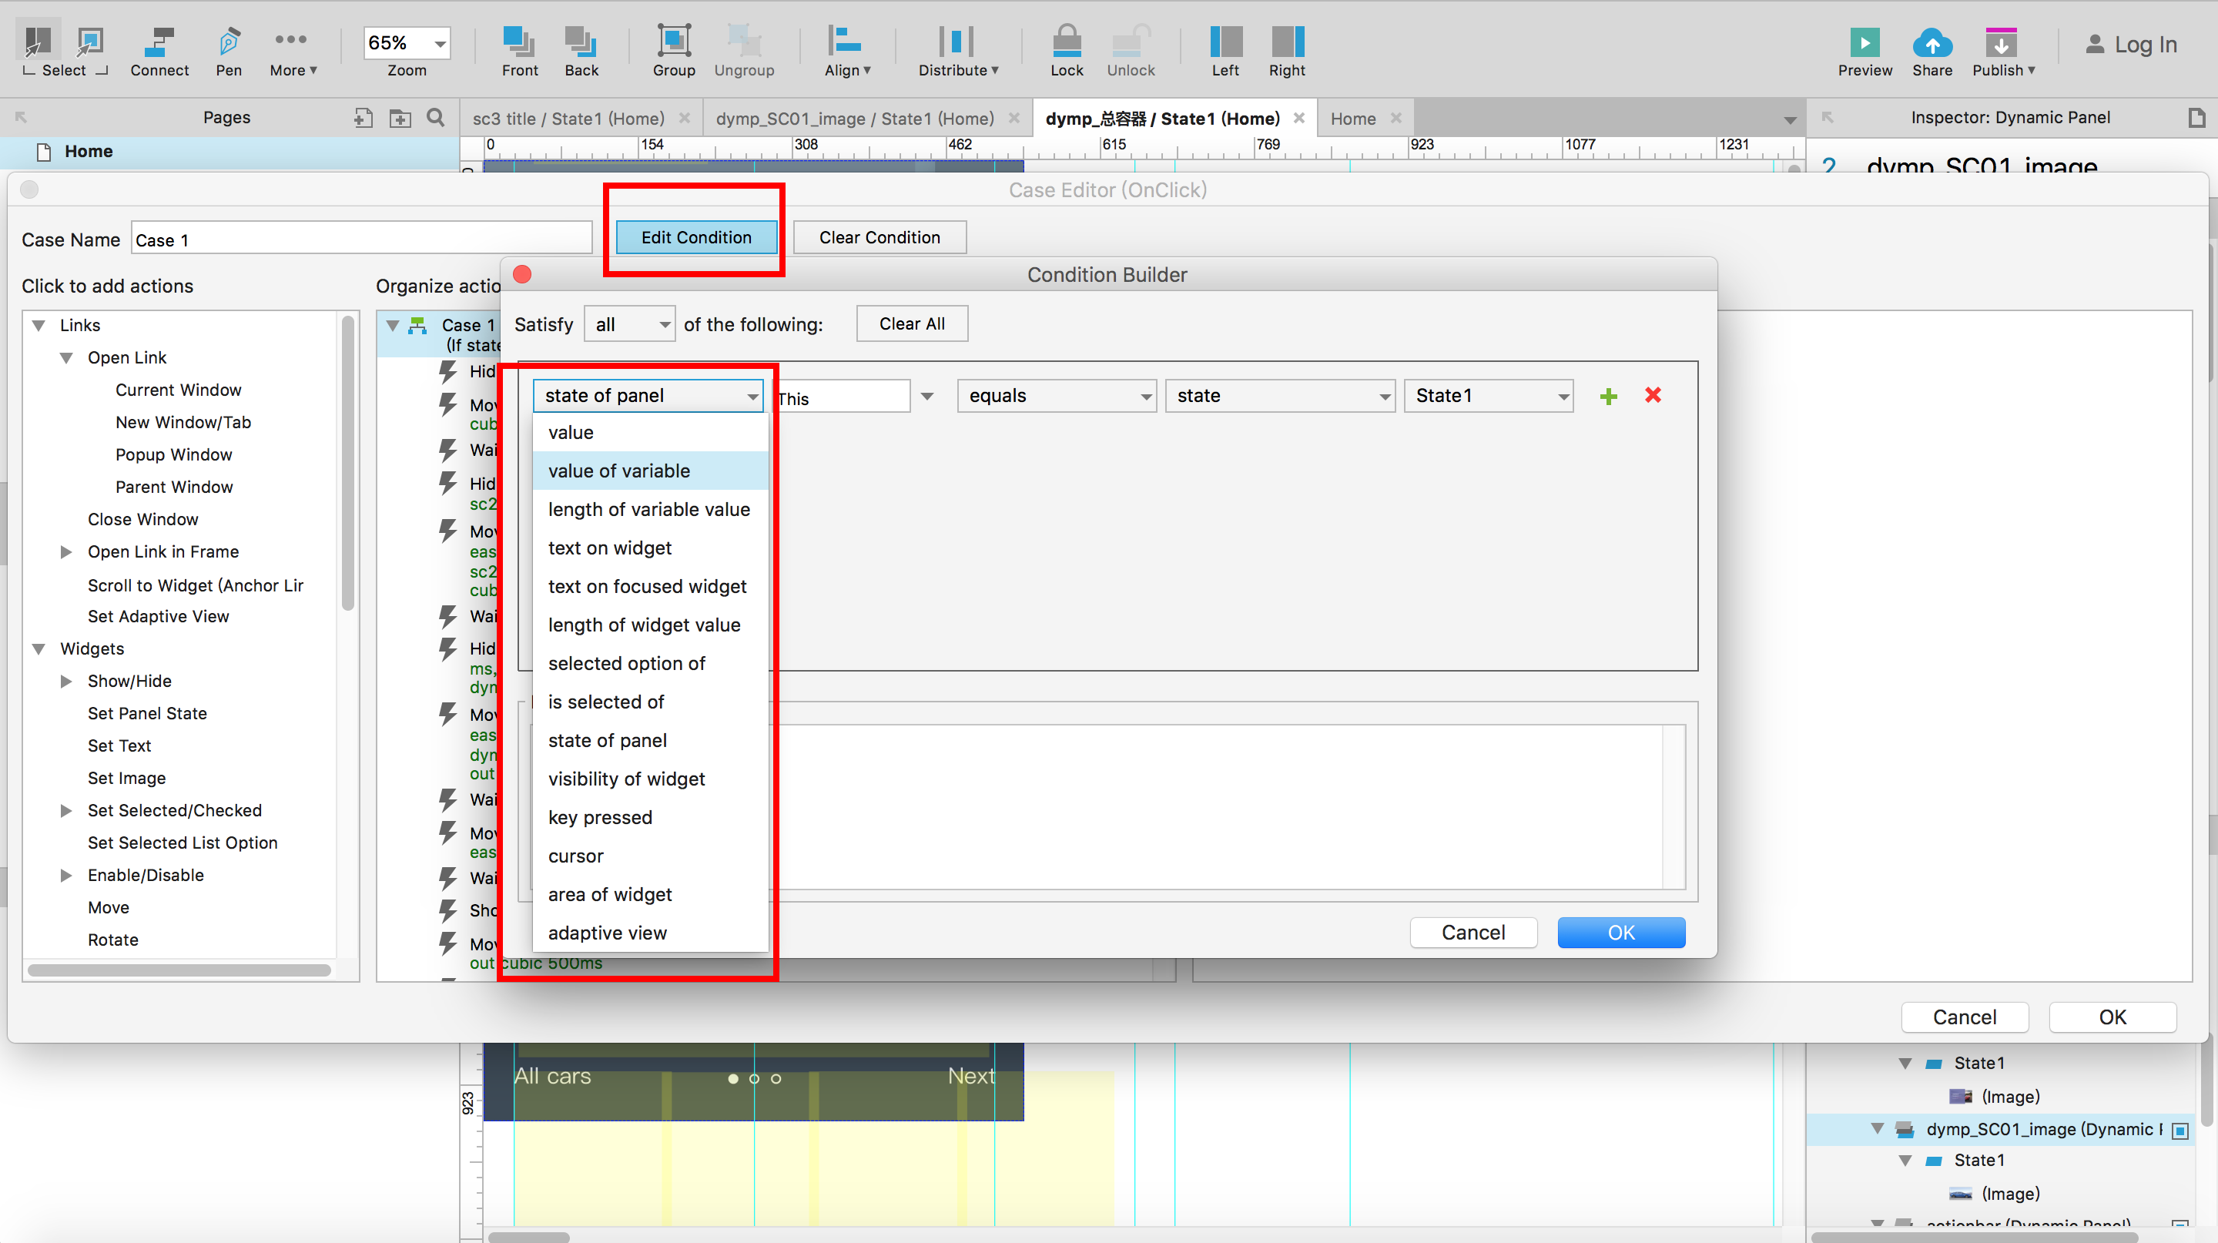Collapse the Links tree section
The width and height of the screenshot is (2218, 1243).
coord(39,326)
